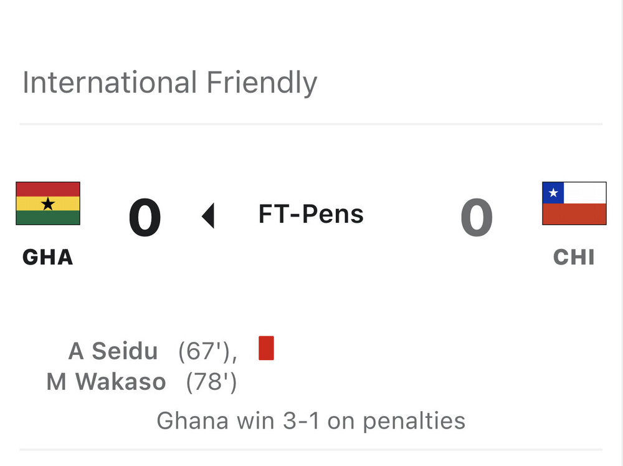Open player M Wakaso

[x=106, y=382]
